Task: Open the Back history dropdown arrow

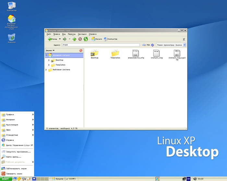Action: 60,39
